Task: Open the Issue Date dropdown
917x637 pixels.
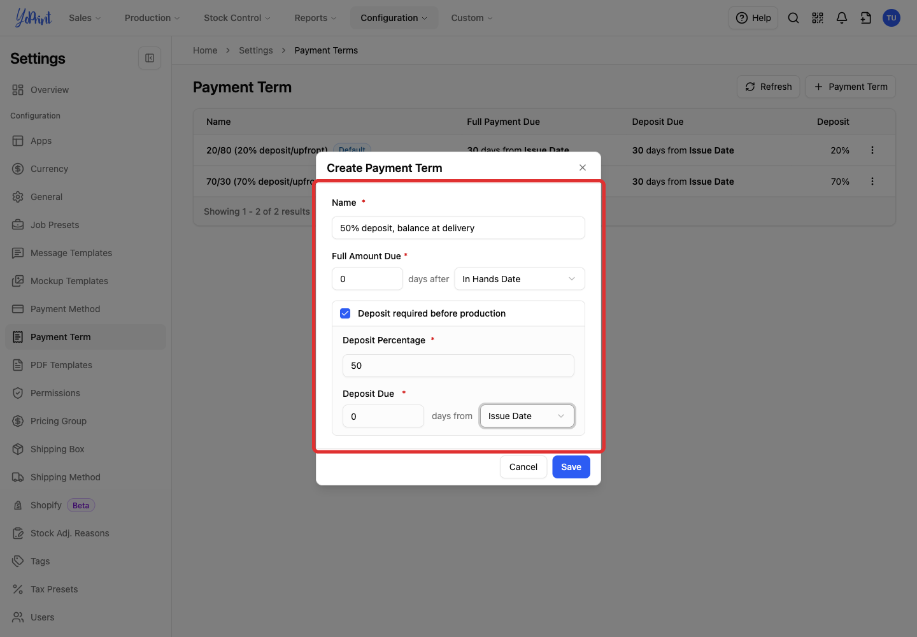Action: click(x=527, y=416)
